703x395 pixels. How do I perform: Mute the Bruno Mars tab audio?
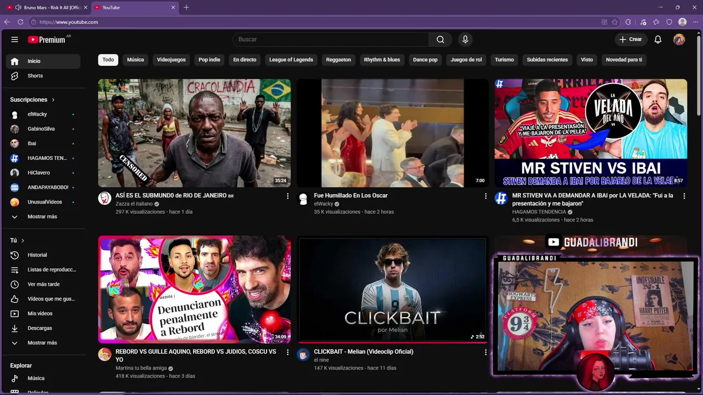click(18, 8)
